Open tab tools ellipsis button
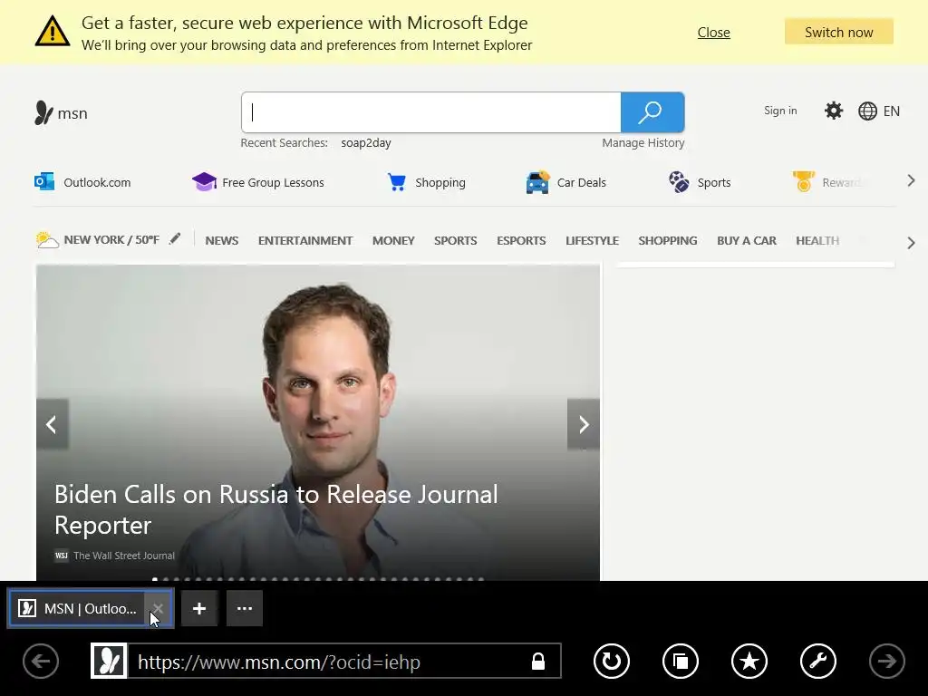 tap(245, 608)
